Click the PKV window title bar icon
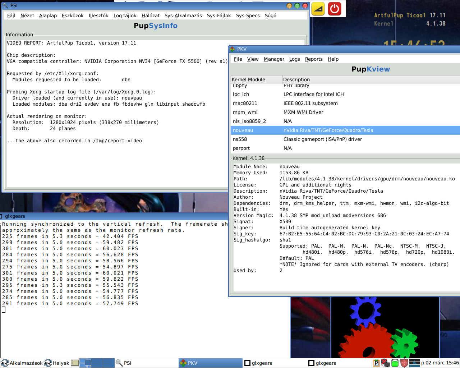 point(233,49)
